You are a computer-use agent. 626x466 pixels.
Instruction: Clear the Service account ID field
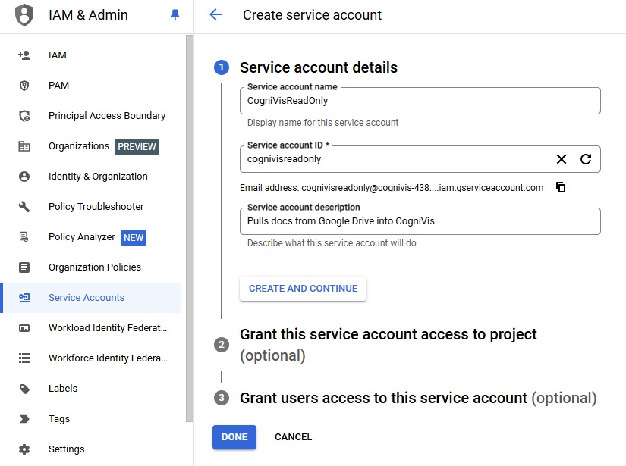562,159
